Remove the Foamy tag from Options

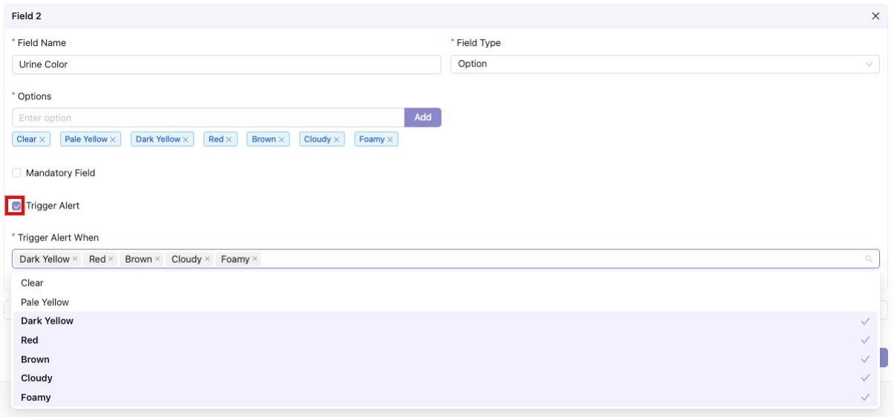(391, 139)
